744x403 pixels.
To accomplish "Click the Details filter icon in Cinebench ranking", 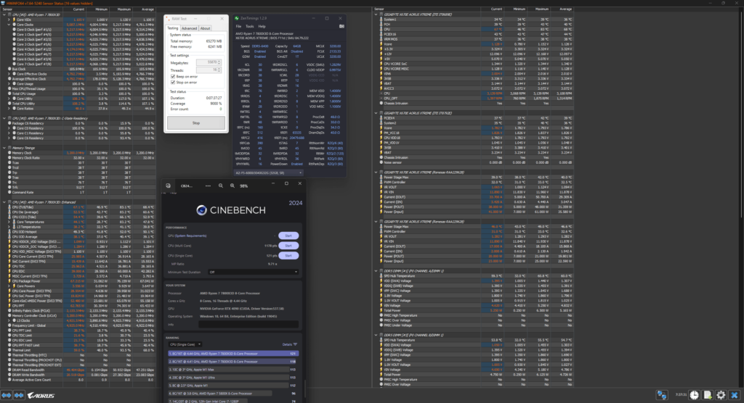I will pos(295,344).
